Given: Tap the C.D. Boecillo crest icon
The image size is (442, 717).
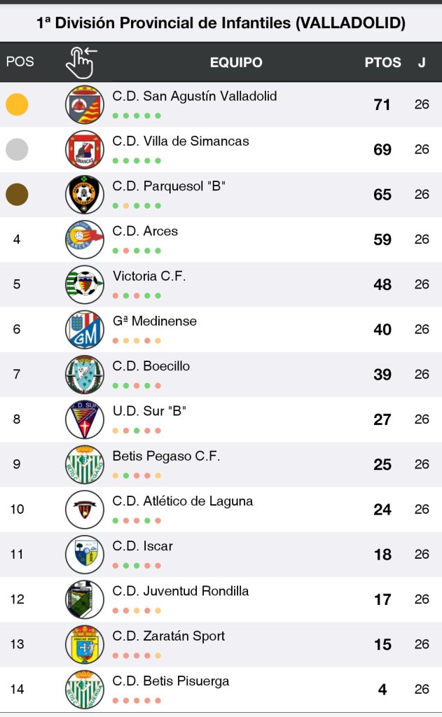Looking at the screenshot, I should [x=85, y=375].
